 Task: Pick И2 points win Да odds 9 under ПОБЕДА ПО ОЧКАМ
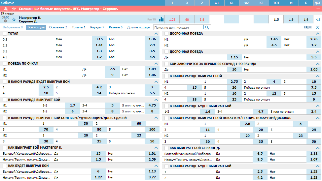click(112, 75)
